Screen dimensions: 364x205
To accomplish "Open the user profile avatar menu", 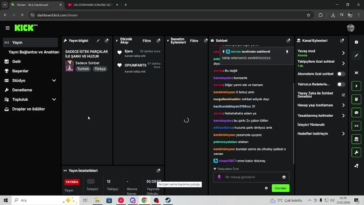I will (351, 28).
